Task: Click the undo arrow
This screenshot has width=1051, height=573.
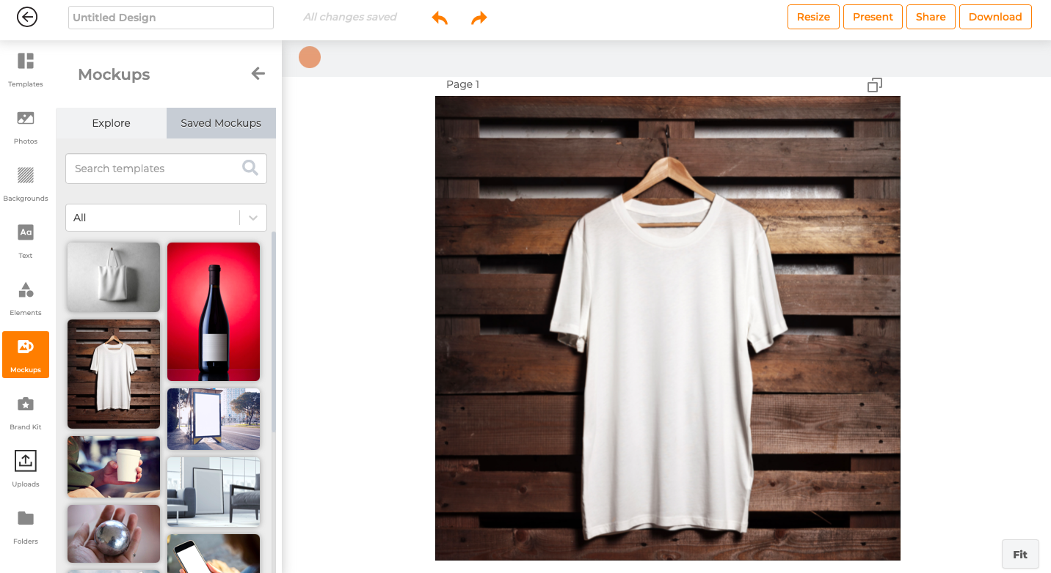Action: pos(440,17)
